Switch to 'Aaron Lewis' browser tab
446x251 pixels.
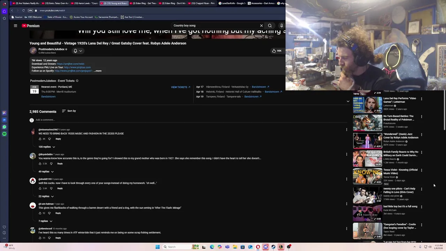pos(85,3)
